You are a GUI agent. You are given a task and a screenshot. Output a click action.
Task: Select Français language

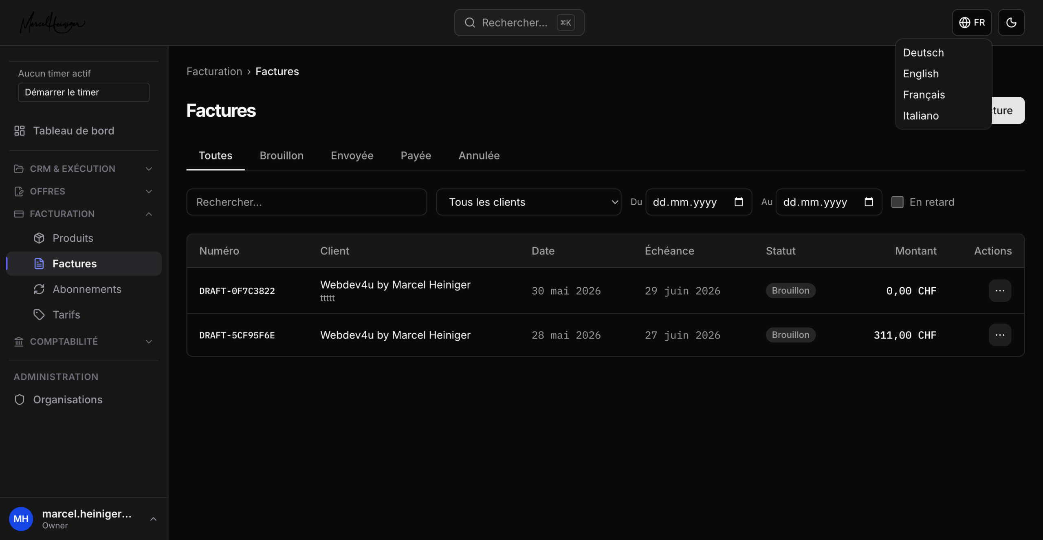(943, 95)
